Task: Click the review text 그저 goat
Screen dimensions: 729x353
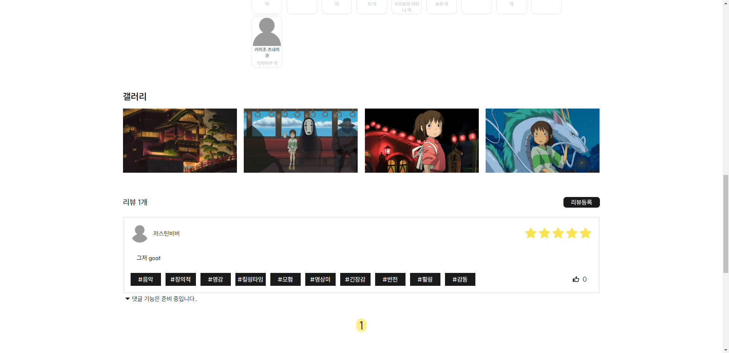Action: (x=148, y=258)
